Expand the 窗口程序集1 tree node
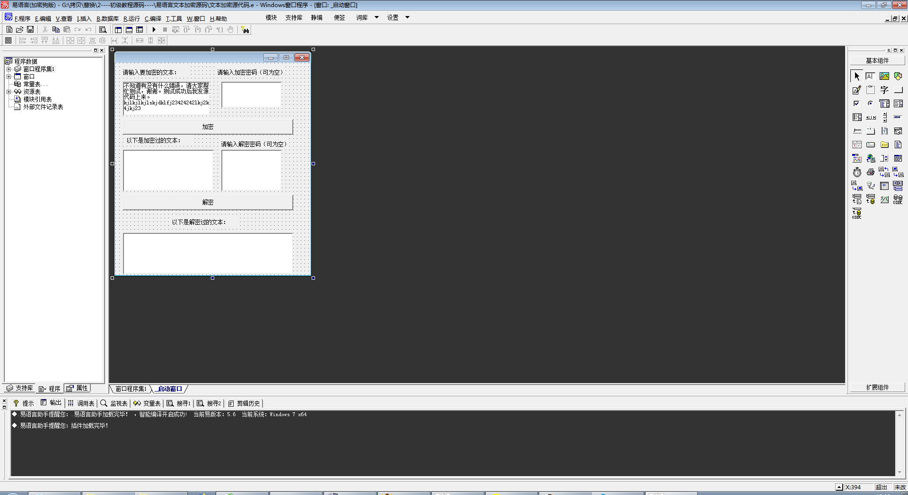 [x=9, y=69]
